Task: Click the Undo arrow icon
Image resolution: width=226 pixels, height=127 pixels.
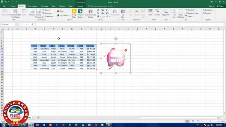Action: (x=6, y=1)
